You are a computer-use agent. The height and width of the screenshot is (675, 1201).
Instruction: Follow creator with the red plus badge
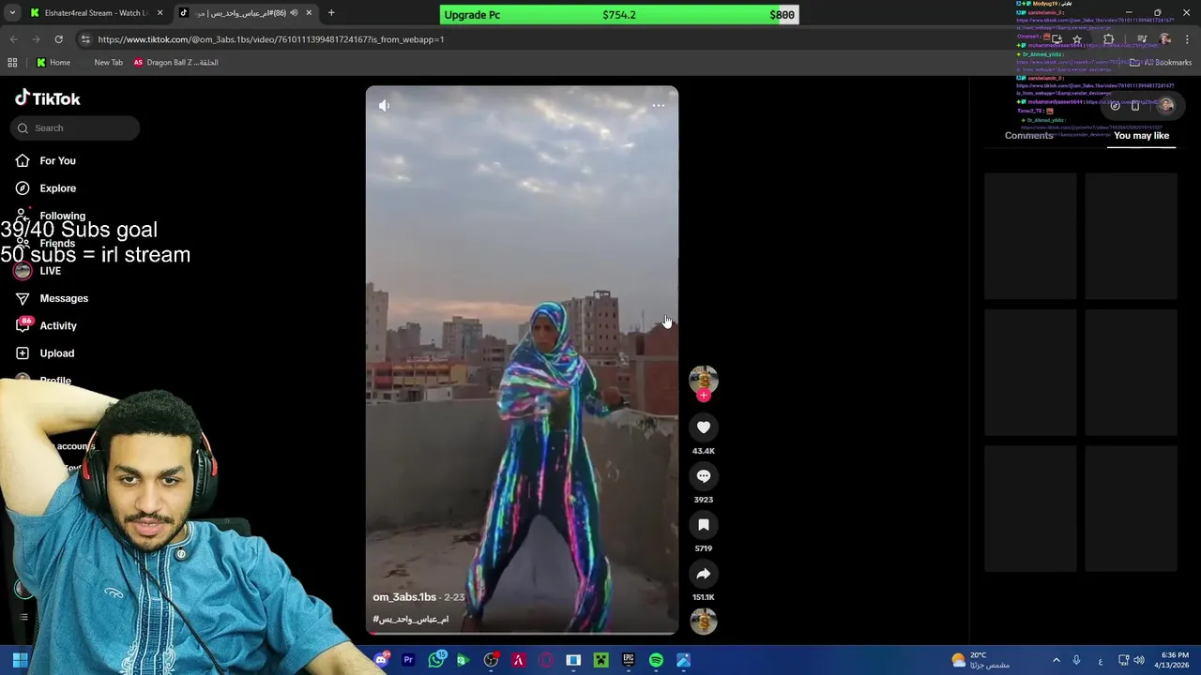(704, 395)
